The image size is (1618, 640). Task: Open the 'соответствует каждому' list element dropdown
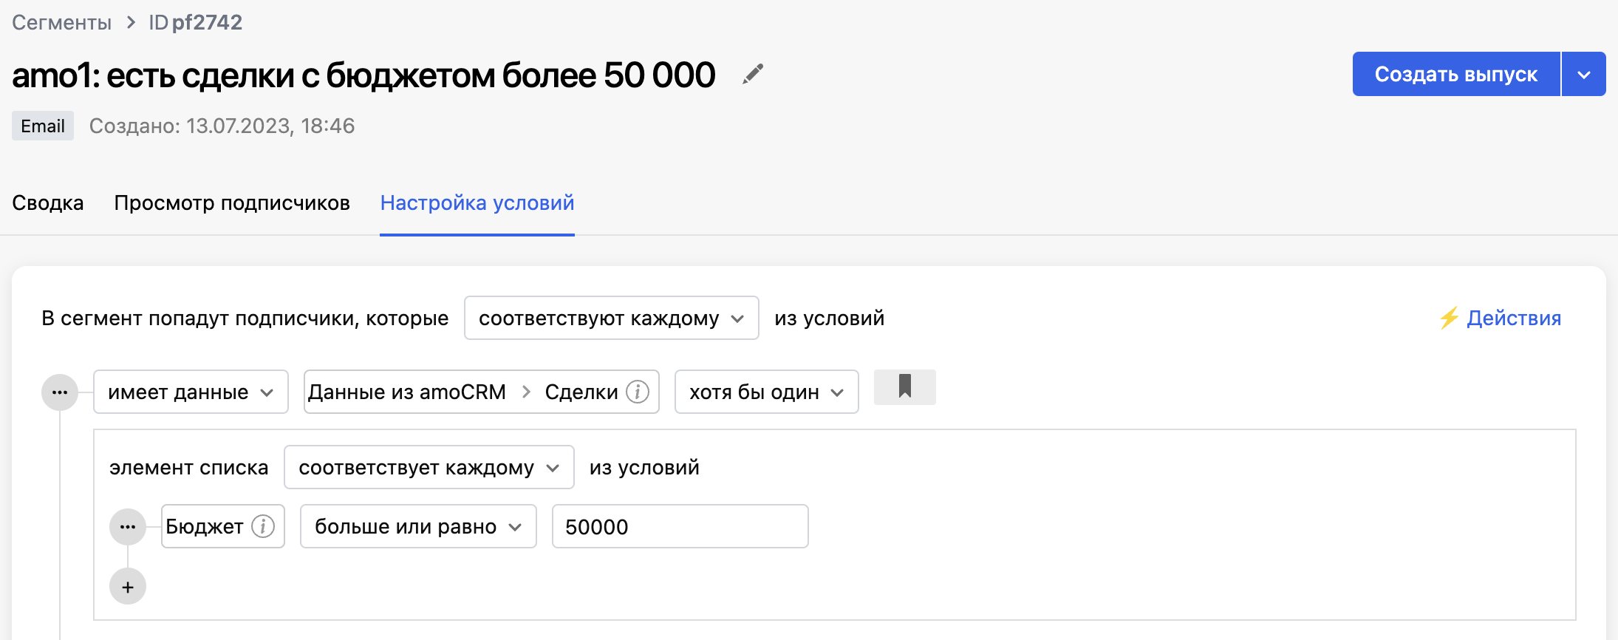[x=429, y=468]
